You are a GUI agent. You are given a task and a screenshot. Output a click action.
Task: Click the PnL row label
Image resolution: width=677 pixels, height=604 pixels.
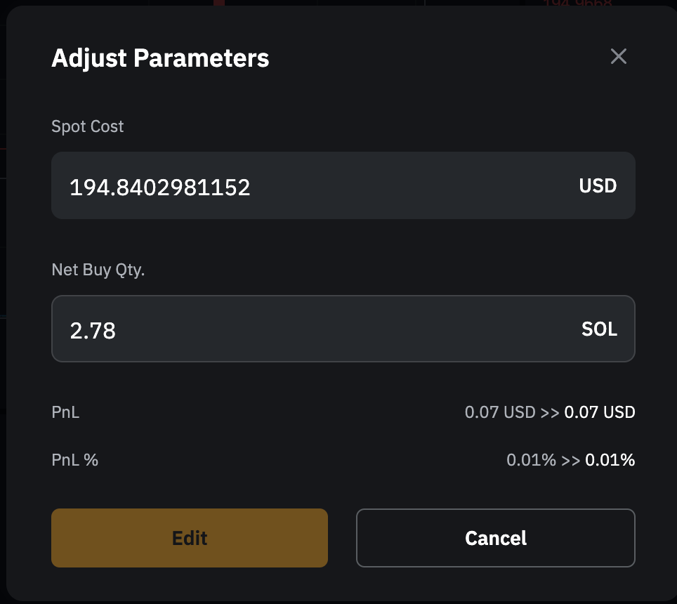point(65,412)
